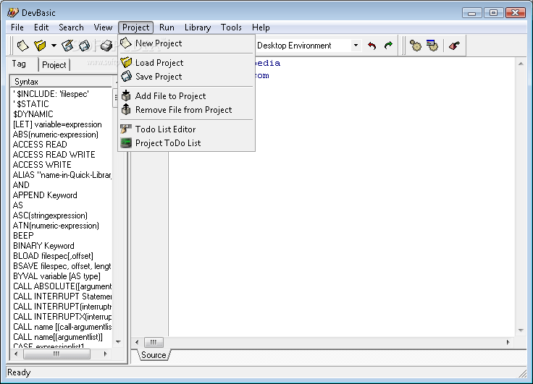Viewport: 533px width, 384px height.
Task: Click the Load Project folder icon
Action: (x=126, y=62)
